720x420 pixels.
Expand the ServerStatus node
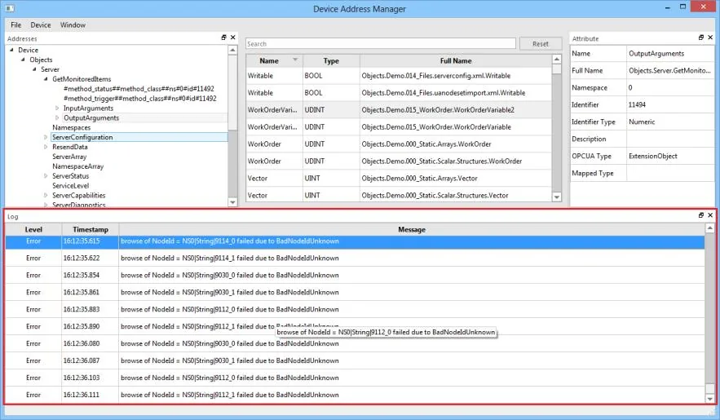[x=46, y=176]
